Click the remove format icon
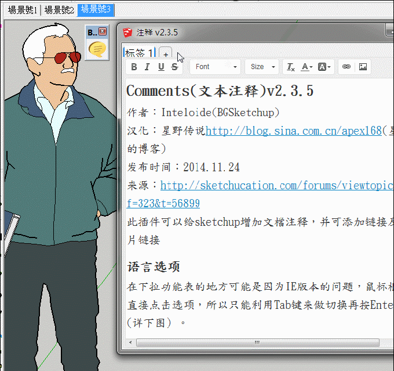The height and width of the screenshot is (371, 394). pos(291,67)
